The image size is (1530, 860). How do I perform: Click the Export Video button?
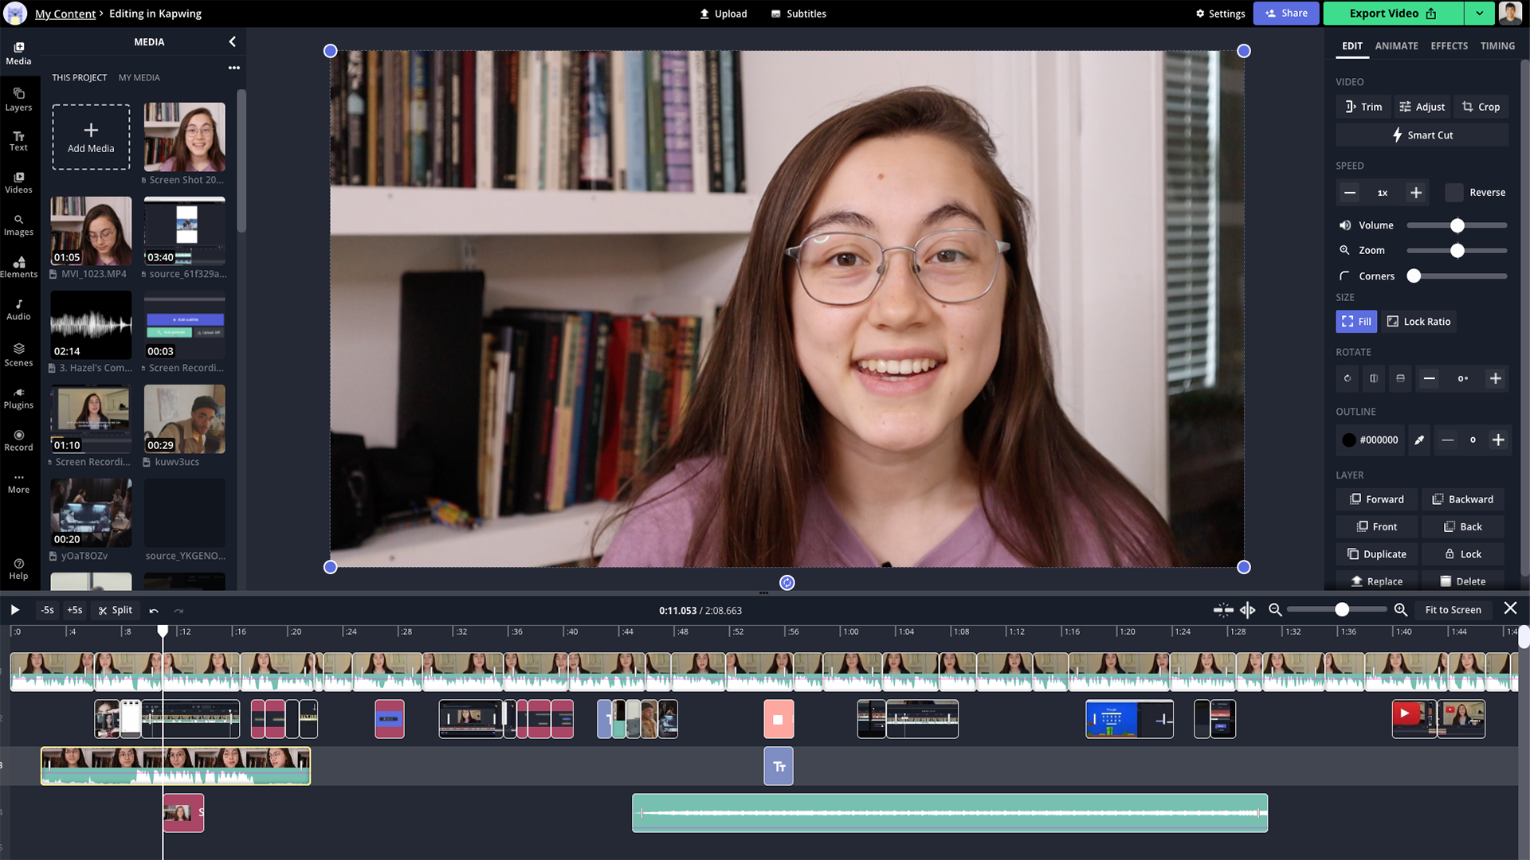[x=1383, y=14]
